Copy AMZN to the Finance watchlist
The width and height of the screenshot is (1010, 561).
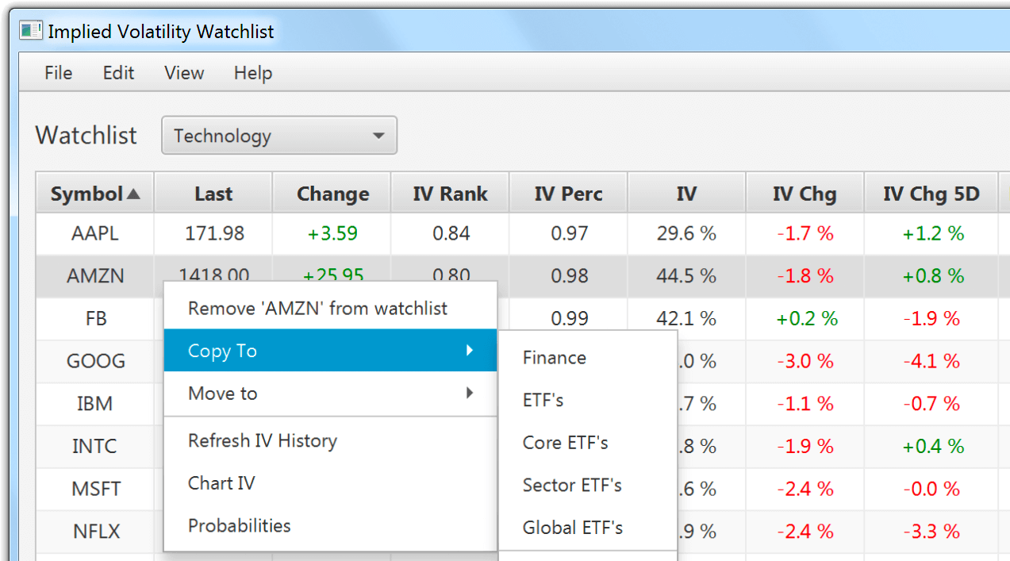coord(554,357)
